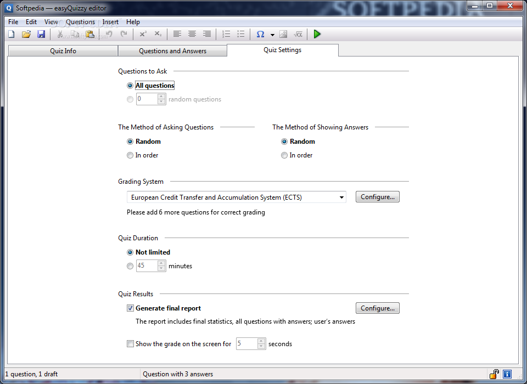Screen dimensions: 527x384
Task: Increase the minutes spinner value
Action: click(161, 263)
